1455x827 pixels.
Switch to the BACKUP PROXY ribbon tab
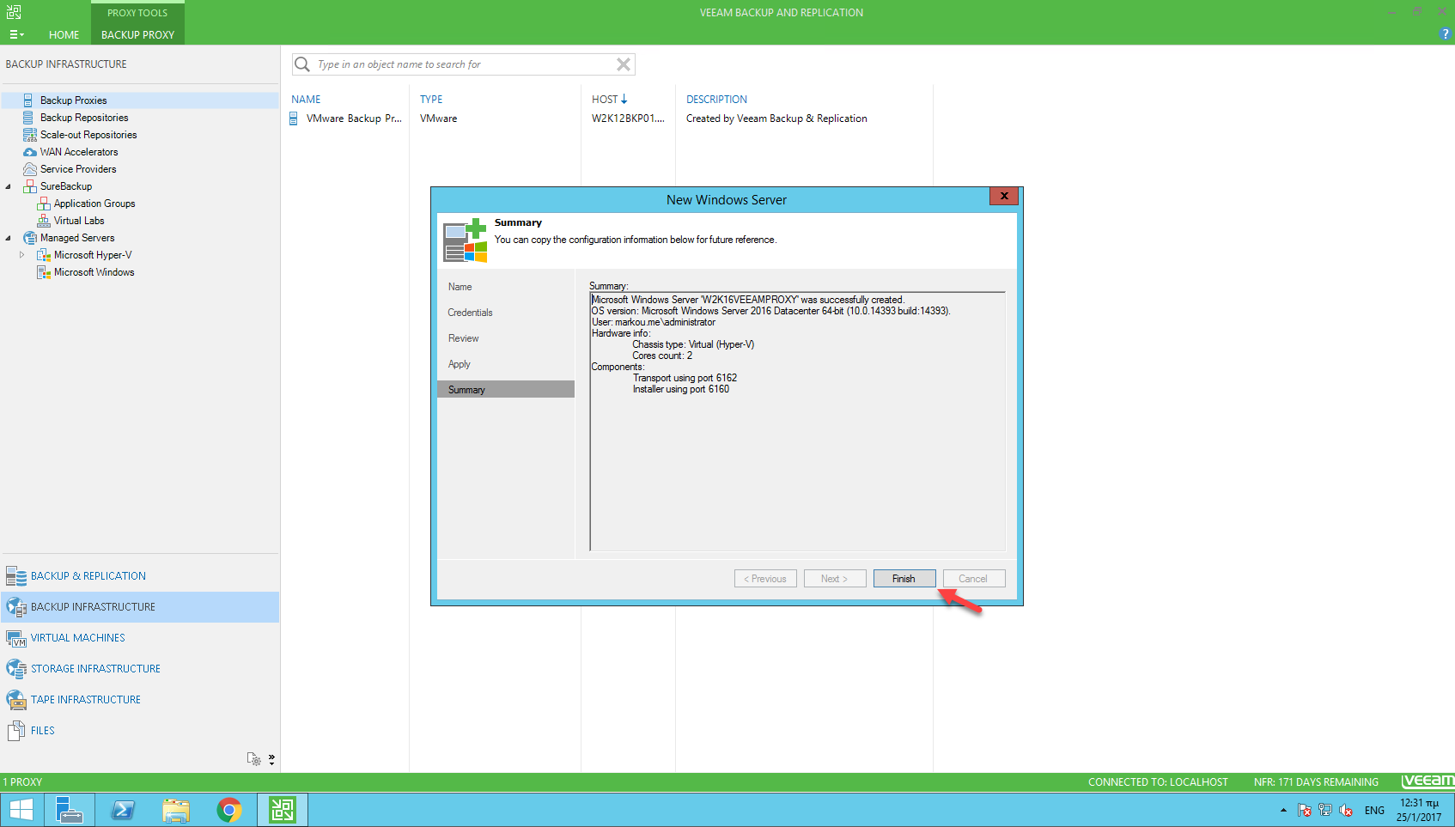[x=137, y=35]
